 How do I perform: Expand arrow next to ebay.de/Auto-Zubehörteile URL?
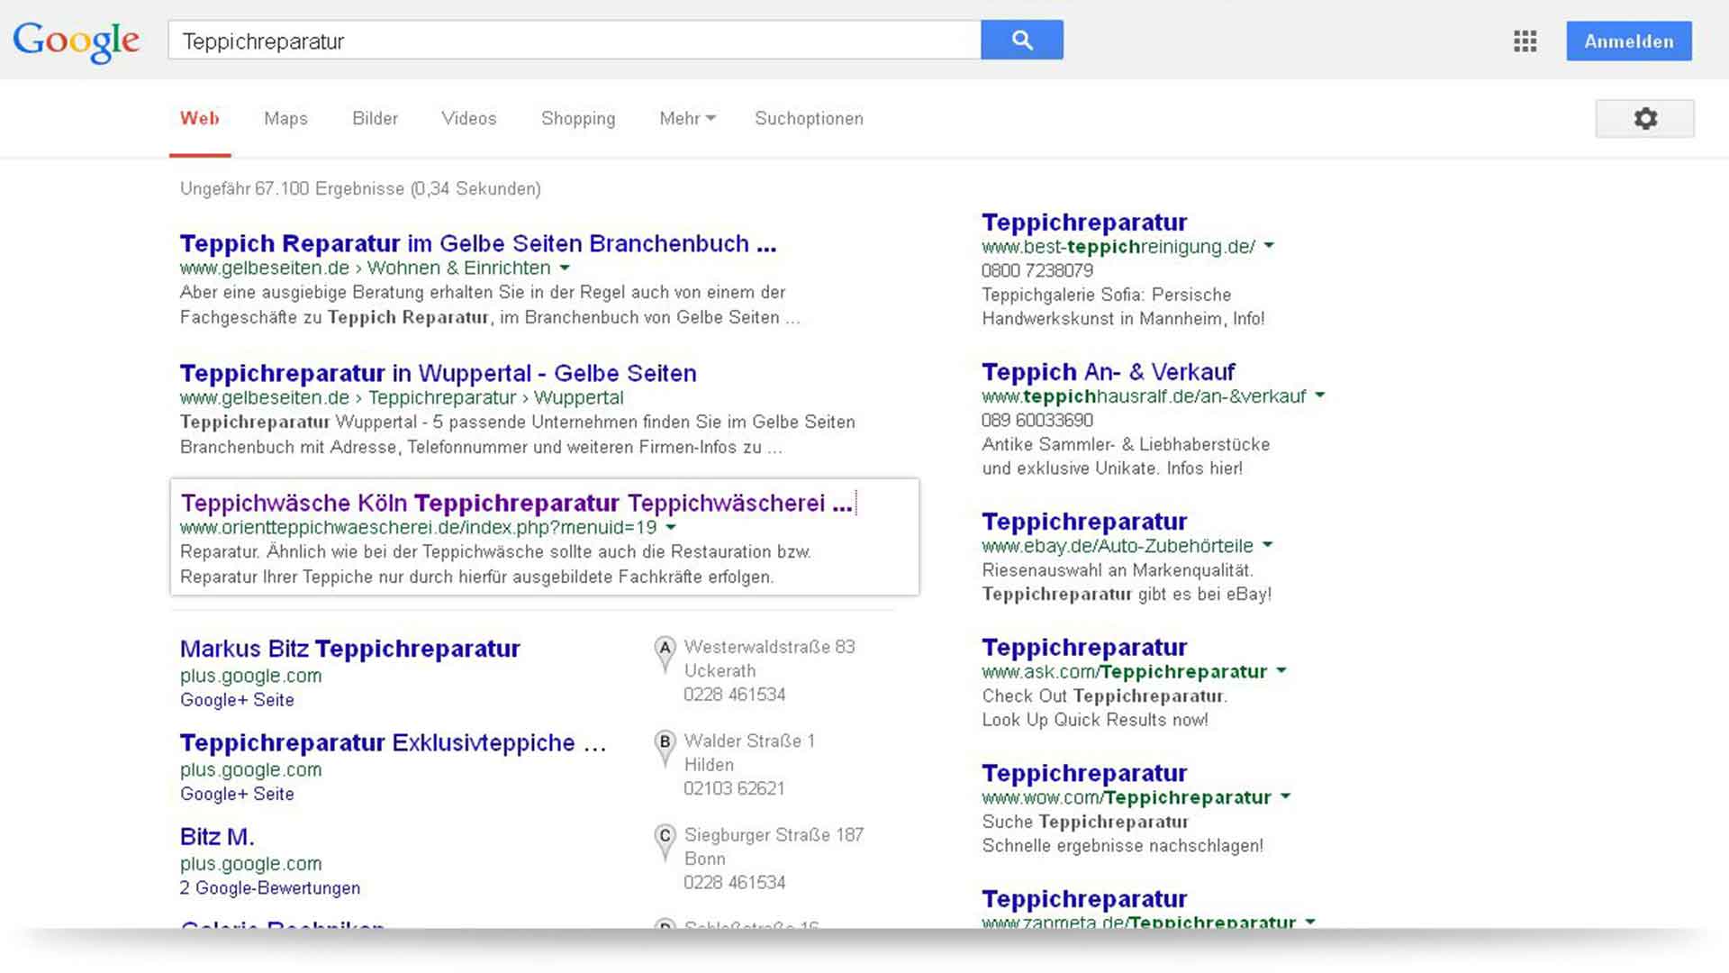click(1267, 545)
